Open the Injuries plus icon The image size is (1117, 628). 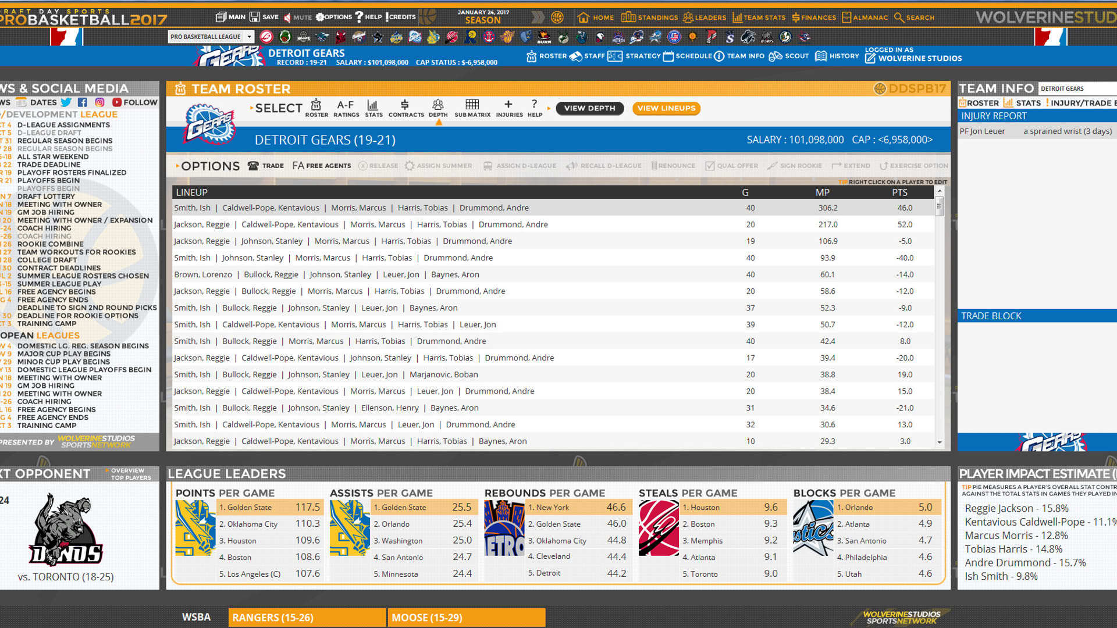click(509, 108)
